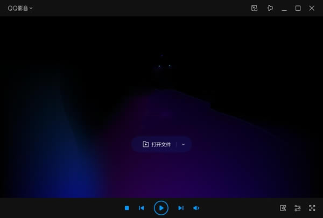Click the 打开文件 button
The height and width of the screenshot is (218, 323).
coord(157,144)
